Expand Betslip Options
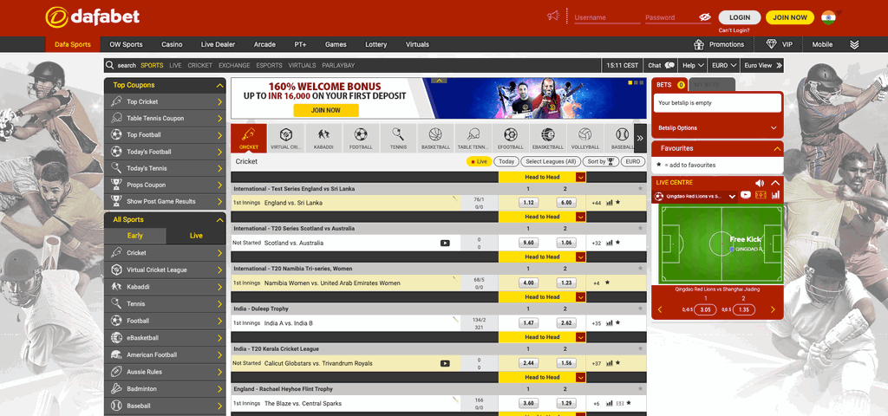The image size is (888, 416). [x=717, y=128]
